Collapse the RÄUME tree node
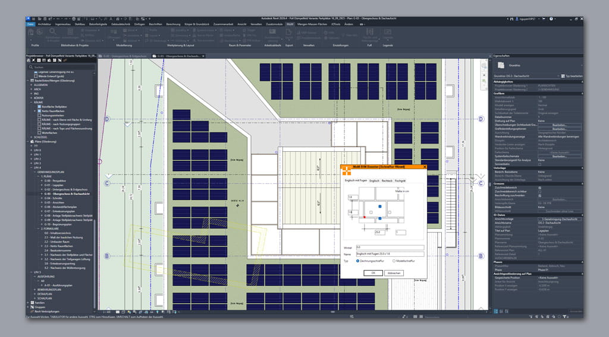Screen dimensions: 609x337 32,102
